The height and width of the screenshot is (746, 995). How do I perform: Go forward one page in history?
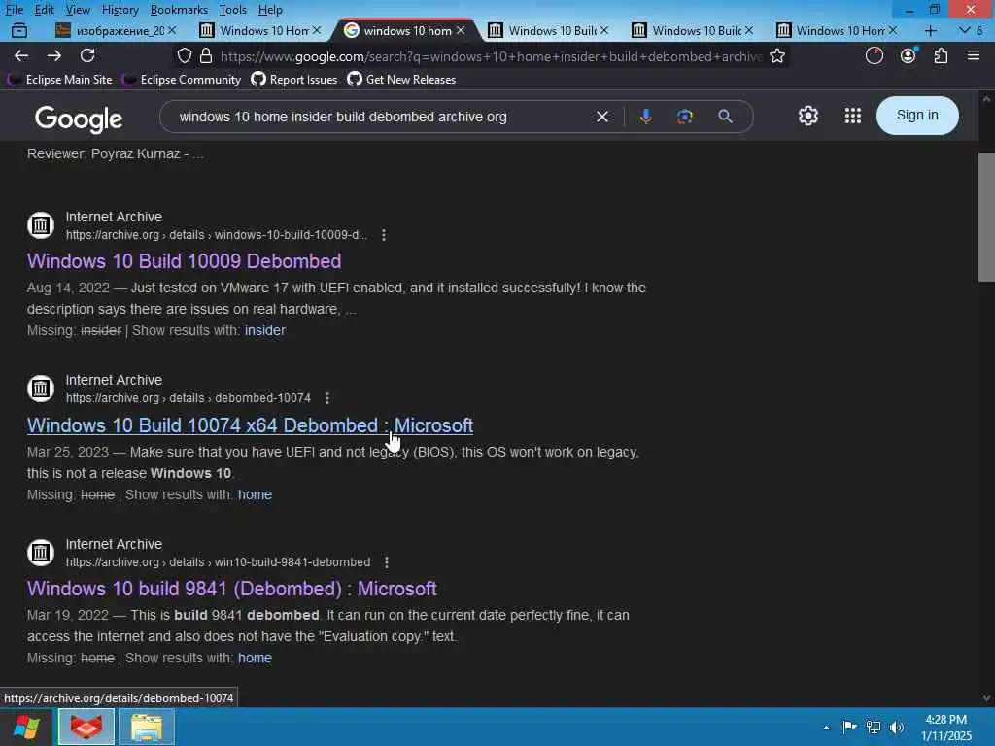coord(54,55)
